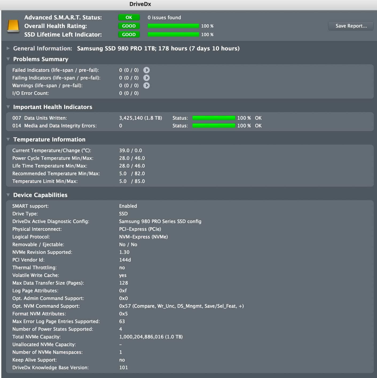Select DriveDx Knowledge Base Version value '101'

click(x=123, y=368)
